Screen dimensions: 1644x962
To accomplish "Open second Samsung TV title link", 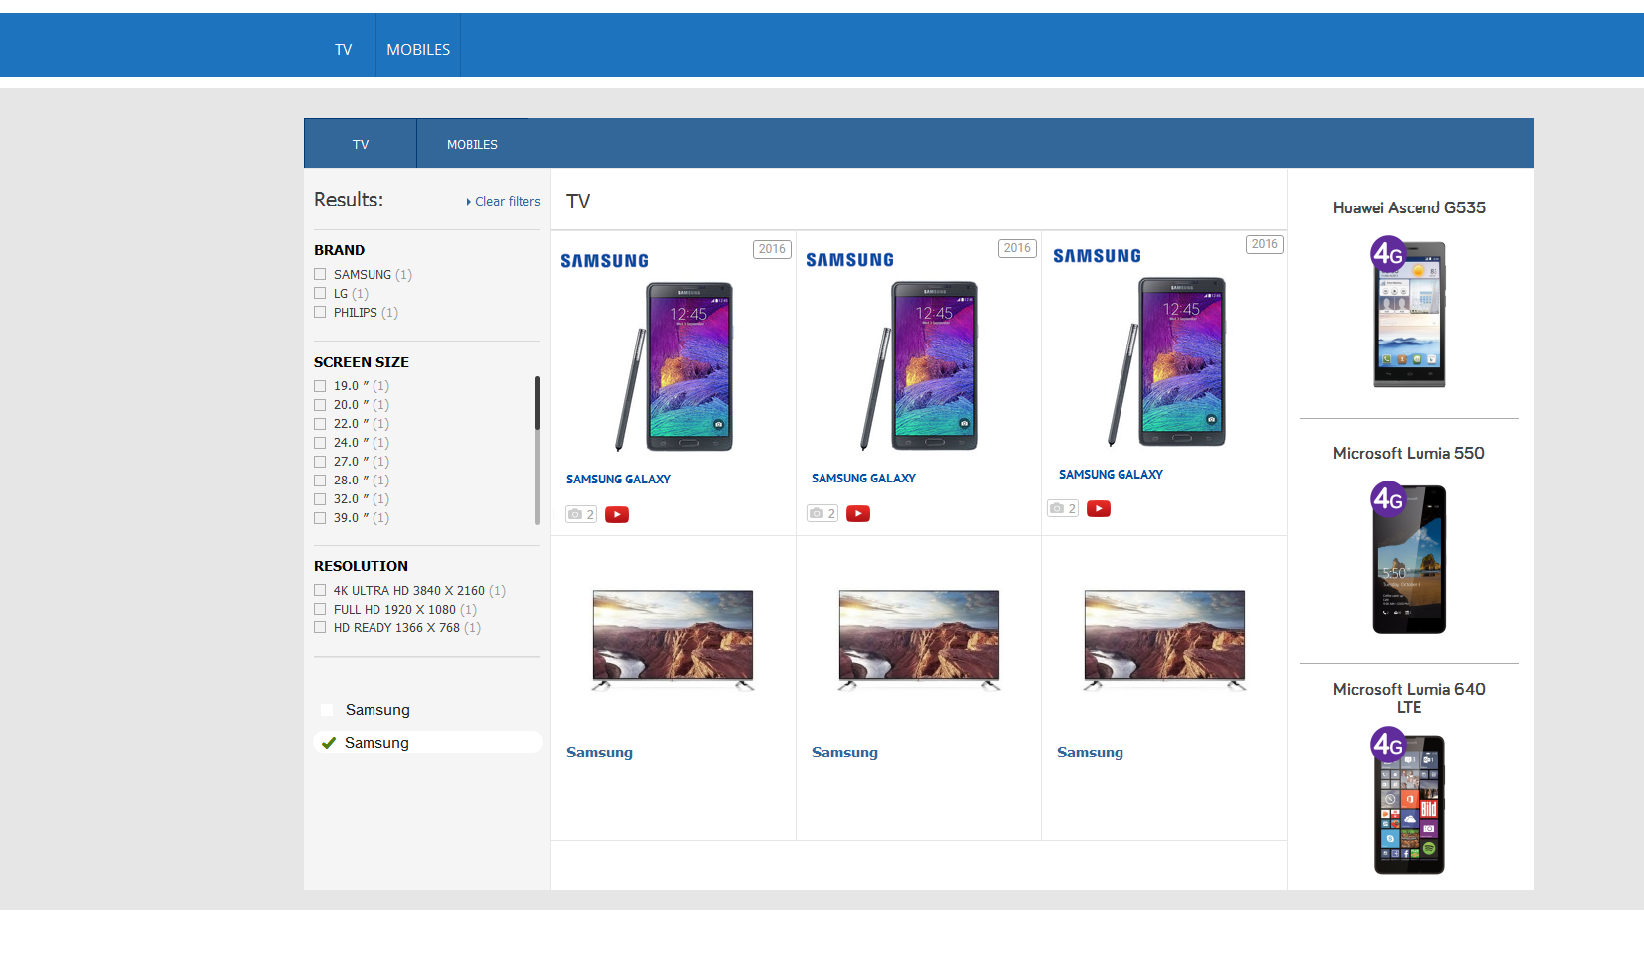I will pos(844,753).
